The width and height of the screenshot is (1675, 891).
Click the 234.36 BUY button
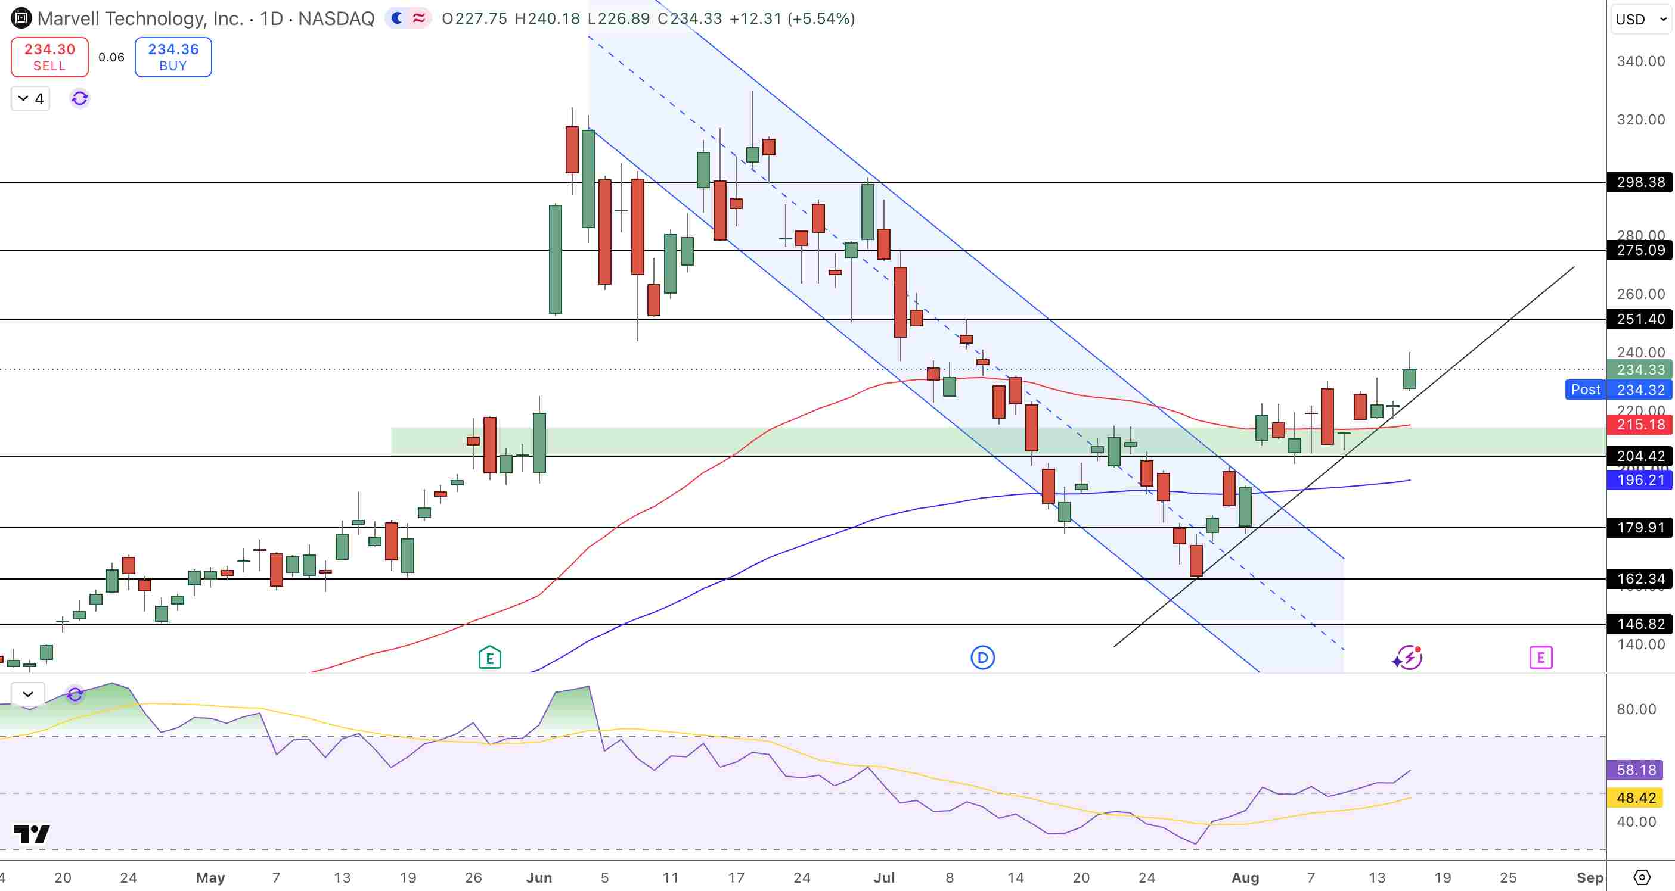point(173,57)
